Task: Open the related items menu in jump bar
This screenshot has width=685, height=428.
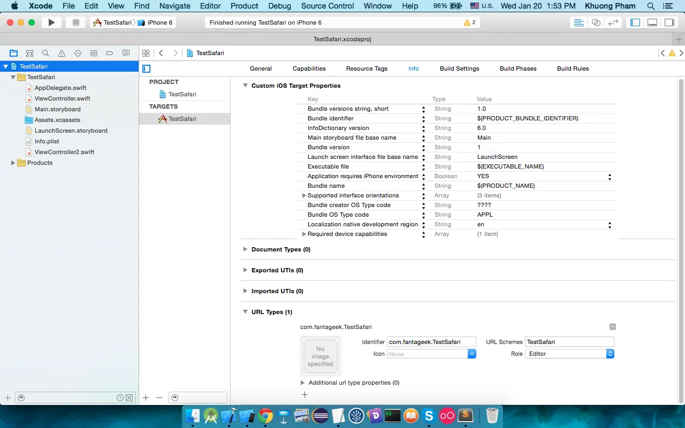Action: pos(146,53)
